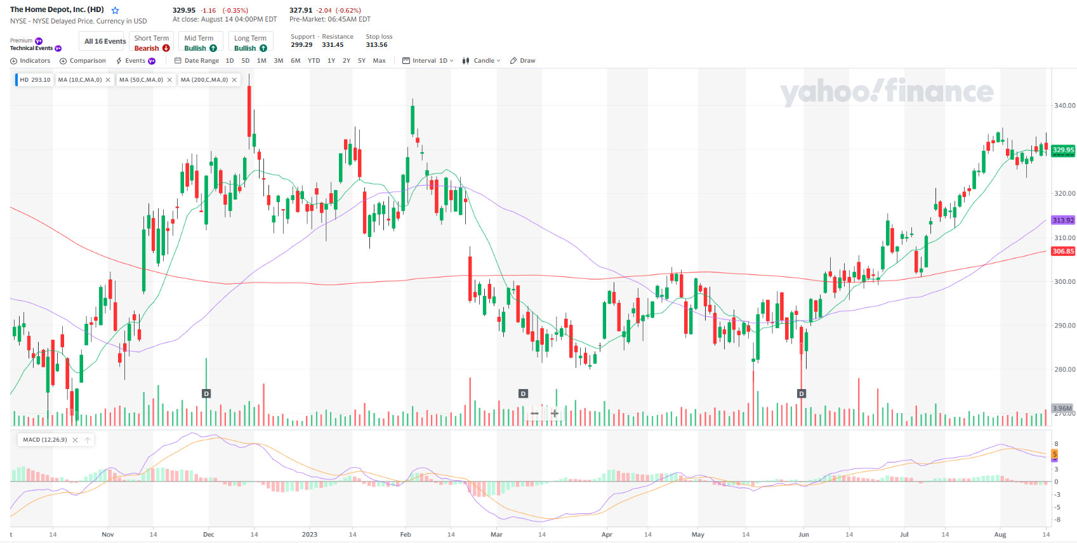
Task: Activate the Draw pencil tool
Action: [x=523, y=61]
